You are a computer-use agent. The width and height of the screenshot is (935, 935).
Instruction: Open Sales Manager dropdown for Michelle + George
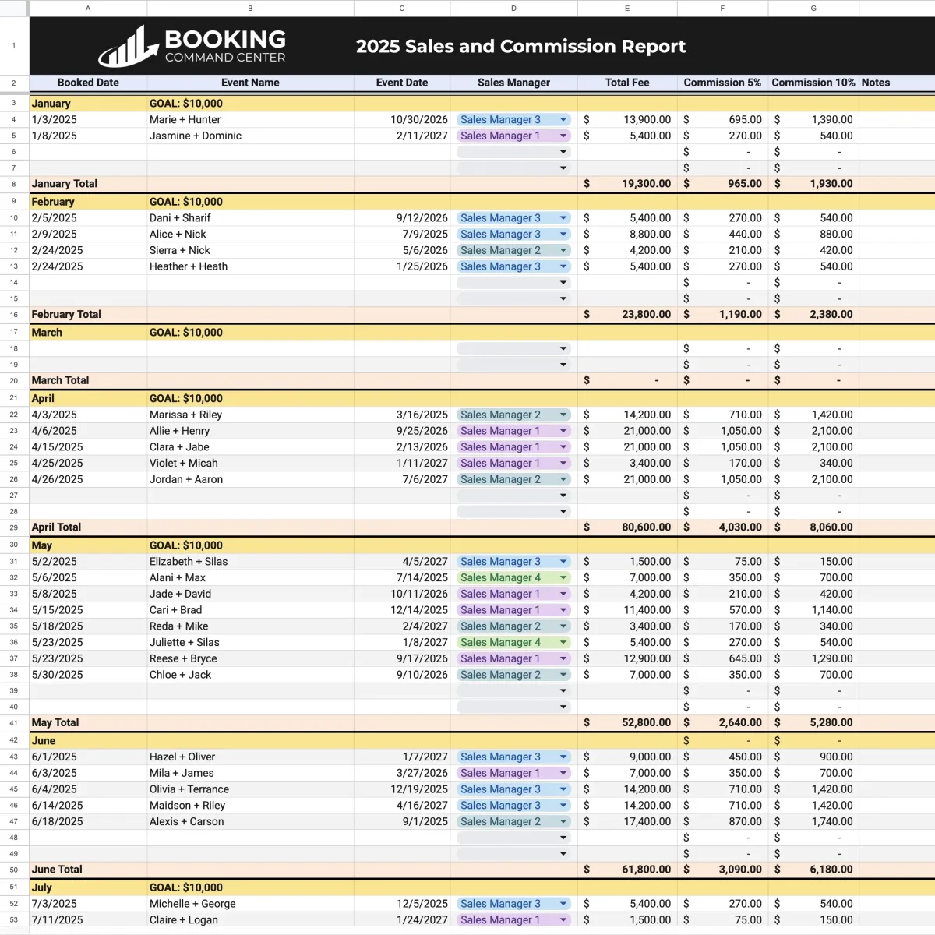point(563,903)
